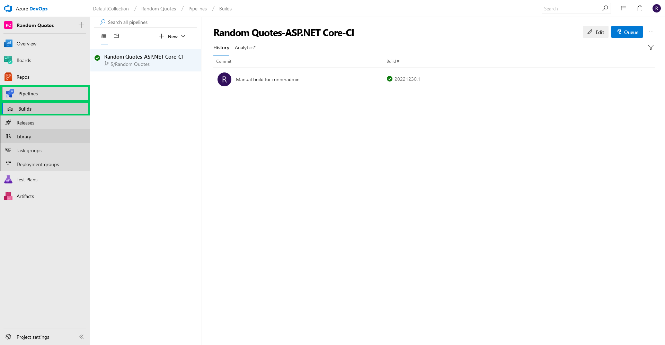Open Artifacts in the sidebar
This screenshot has width=665, height=345.
pos(45,196)
